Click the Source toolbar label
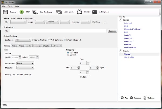The width and height of the screenshot is (162, 109). pyautogui.click(x=13, y=12)
